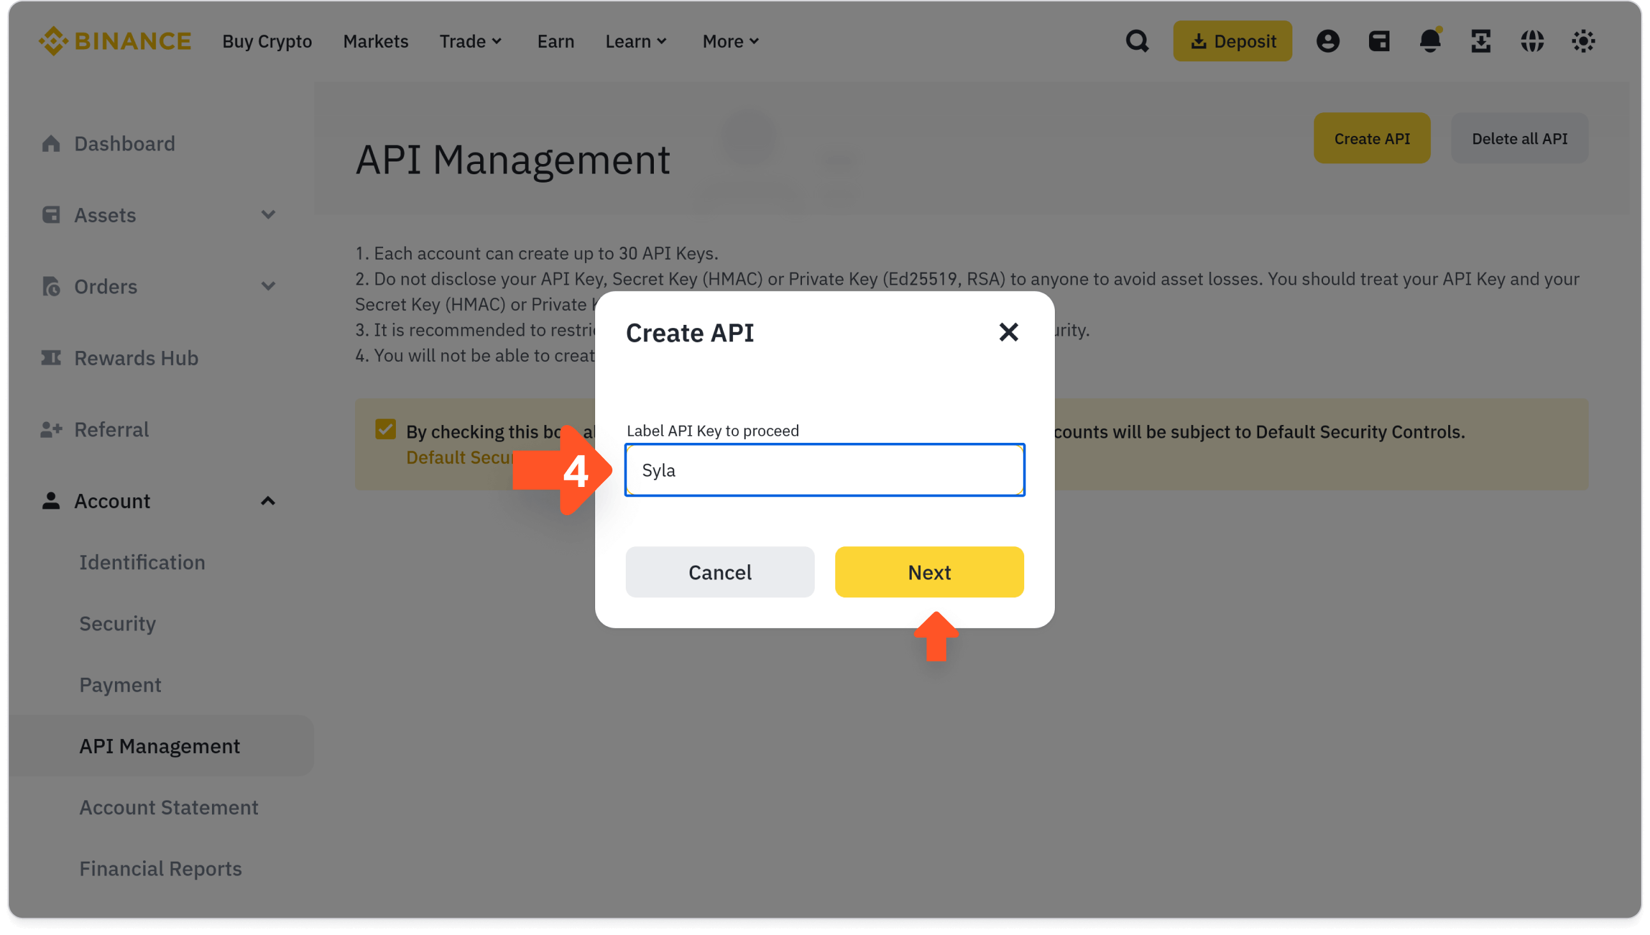Open the Learn menu
This screenshot has height=935, width=1650.
(635, 40)
